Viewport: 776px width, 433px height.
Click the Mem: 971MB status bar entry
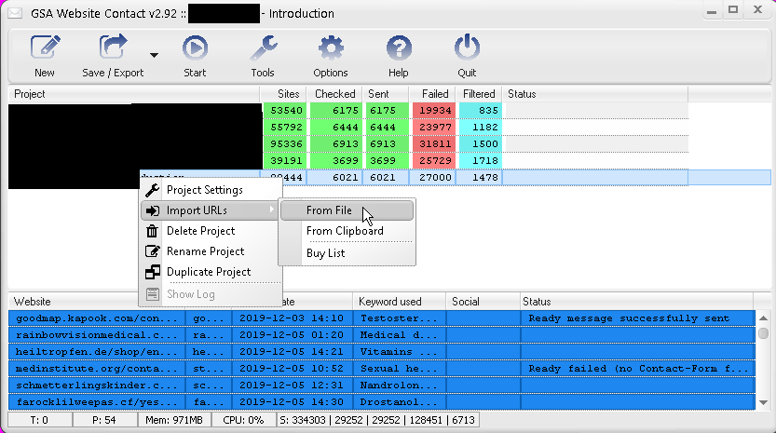click(174, 420)
